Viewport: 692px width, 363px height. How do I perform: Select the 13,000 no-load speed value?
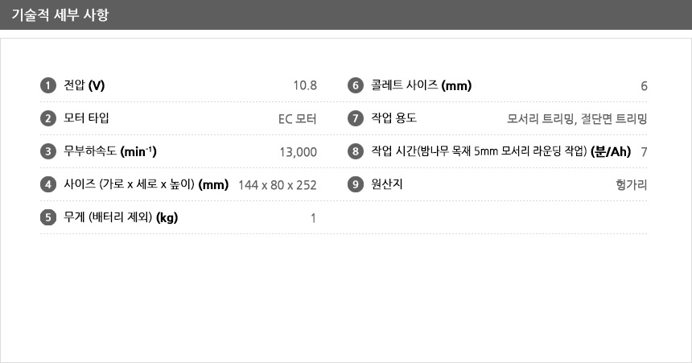(x=298, y=152)
